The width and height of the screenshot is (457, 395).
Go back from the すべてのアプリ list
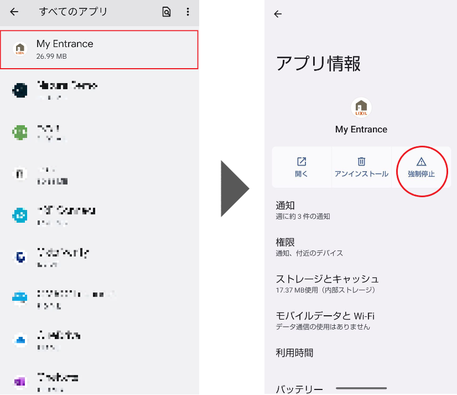point(14,12)
